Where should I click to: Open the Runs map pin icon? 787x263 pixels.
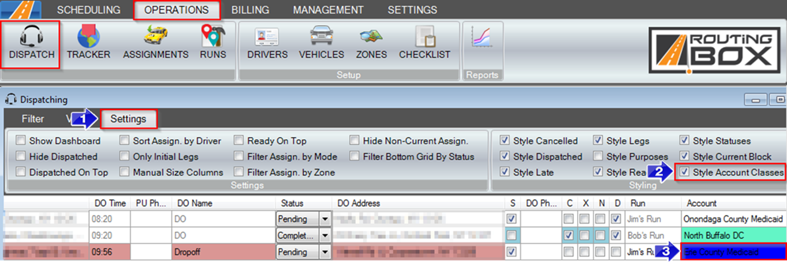point(213,36)
